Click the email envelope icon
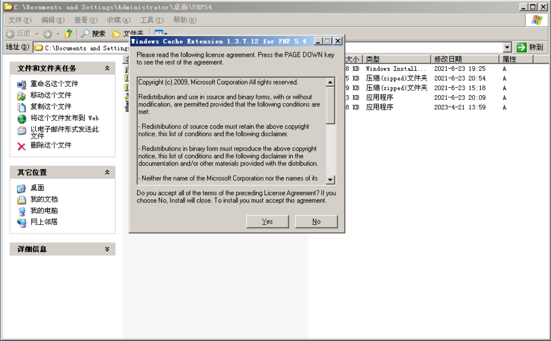 coord(22,131)
